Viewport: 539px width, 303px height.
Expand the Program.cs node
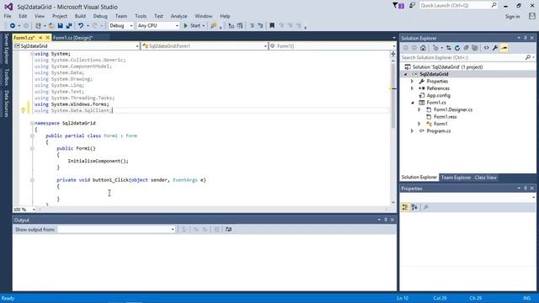coord(412,131)
